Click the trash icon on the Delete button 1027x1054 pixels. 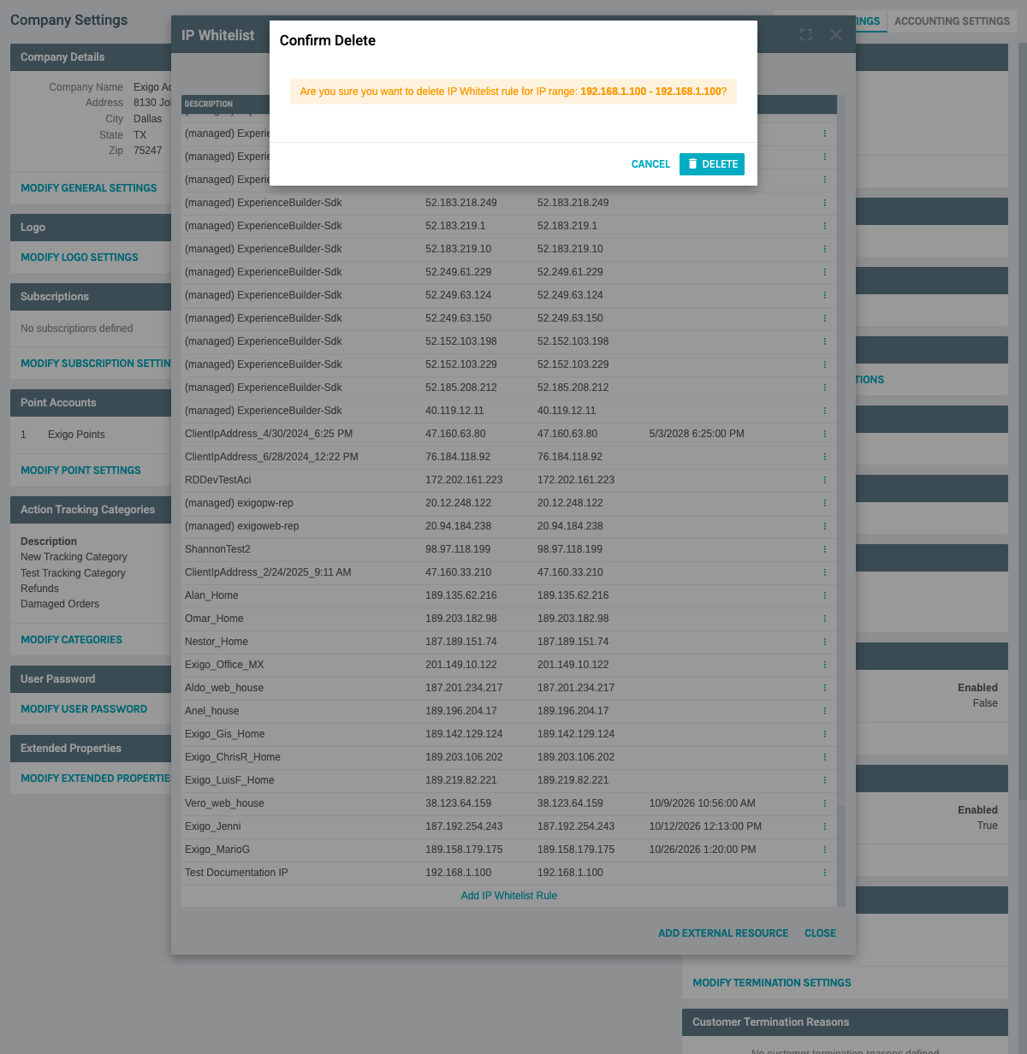[x=695, y=164]
